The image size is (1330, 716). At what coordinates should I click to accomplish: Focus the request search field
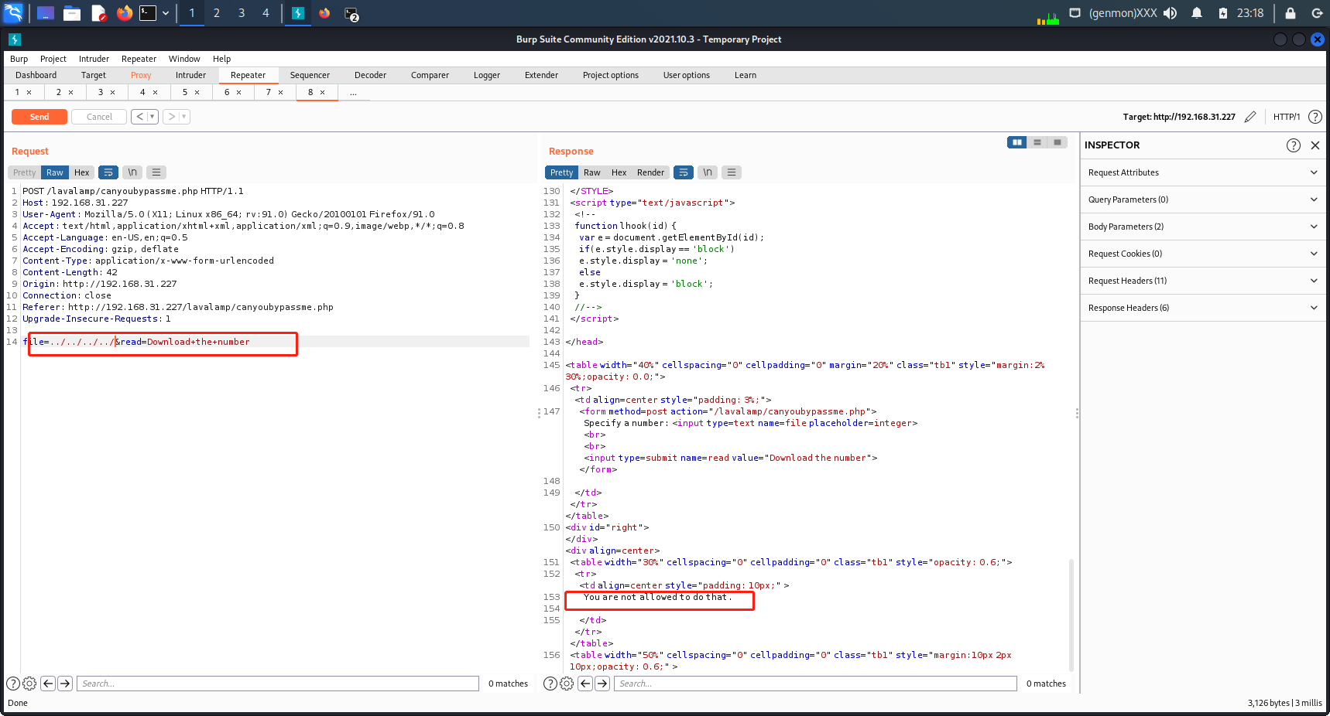pyautogui.click(x=278, y=684)
